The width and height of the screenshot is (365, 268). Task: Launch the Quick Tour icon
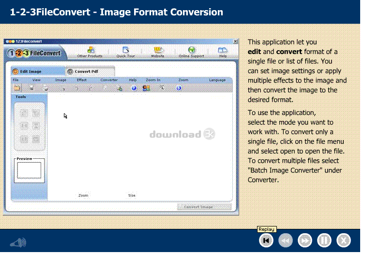pos(126,50)
